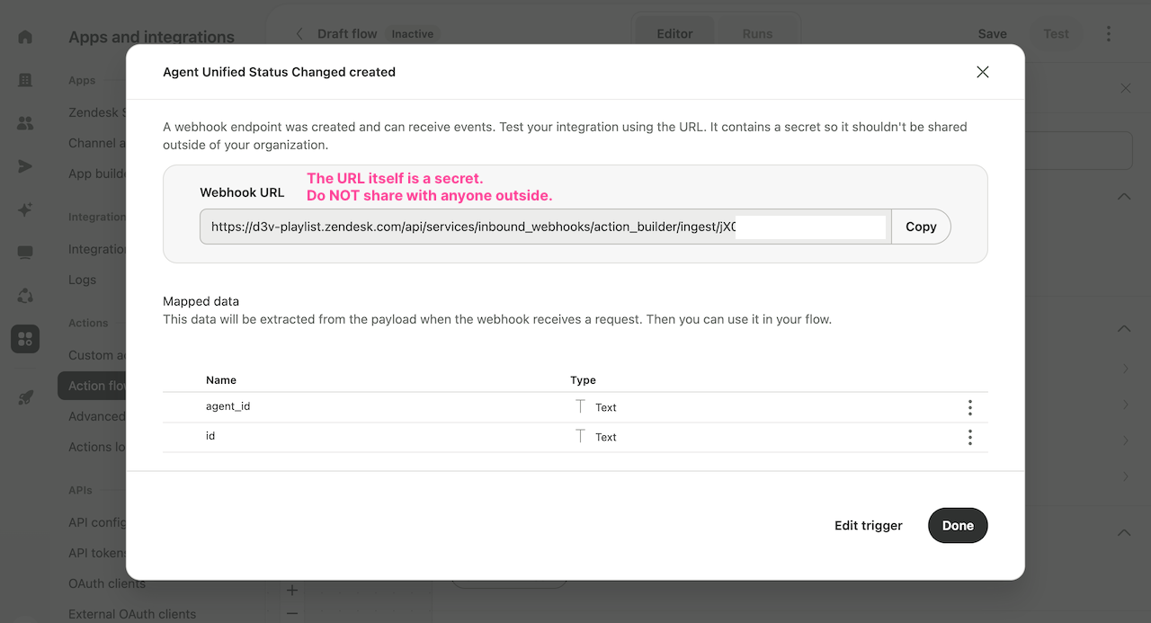Click the Inactive status badge

click(x=413, y=34)
